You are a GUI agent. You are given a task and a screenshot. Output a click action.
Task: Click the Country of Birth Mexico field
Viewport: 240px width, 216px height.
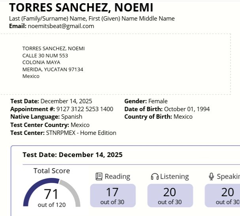pos(158,117)
